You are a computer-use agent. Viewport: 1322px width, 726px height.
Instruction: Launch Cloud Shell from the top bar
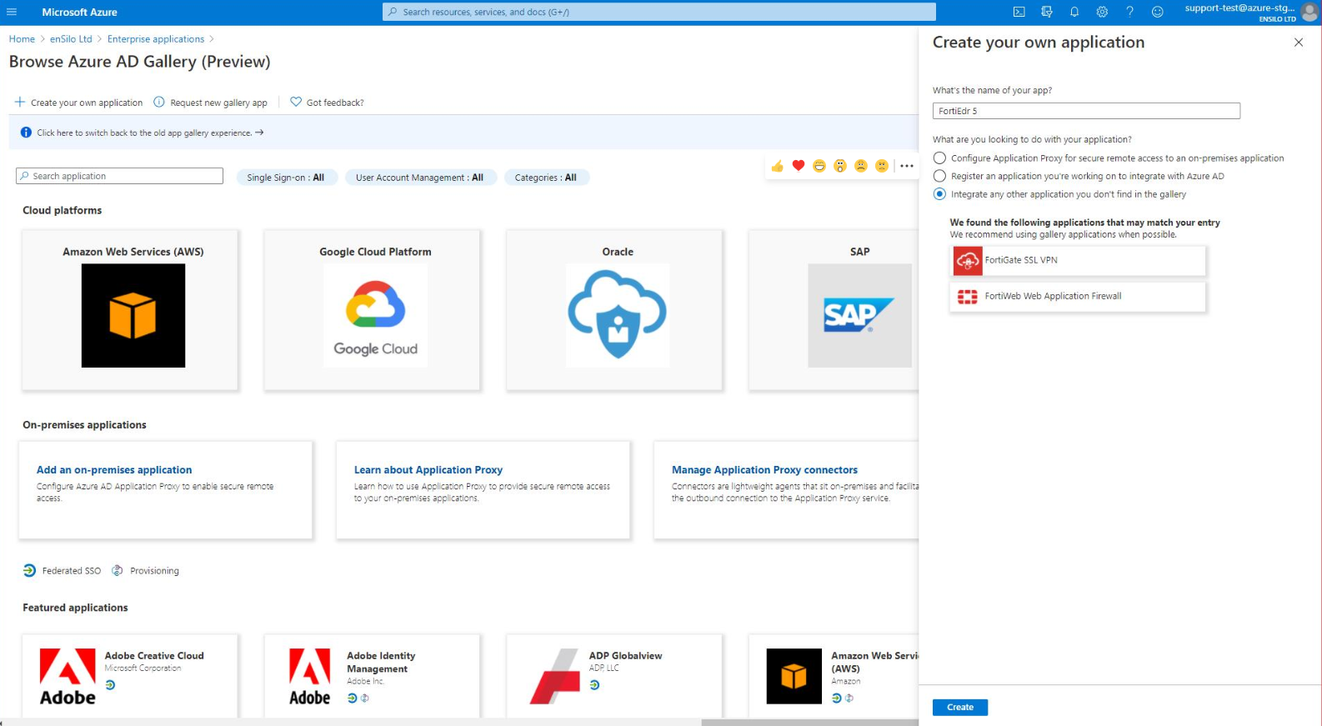point(1019,12)
